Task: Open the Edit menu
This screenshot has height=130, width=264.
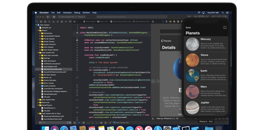Action: pyautogui.click(x=59, y=13)
